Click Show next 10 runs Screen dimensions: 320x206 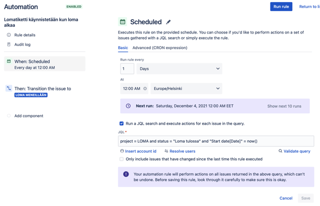pyautogui.click(x=284, y=106)
